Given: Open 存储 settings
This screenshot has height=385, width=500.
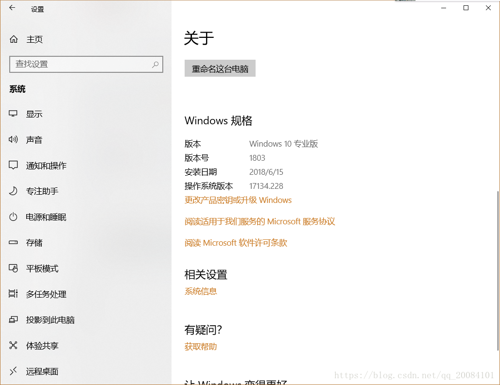Looking at the screenshot, I should (x=34, y=243).
